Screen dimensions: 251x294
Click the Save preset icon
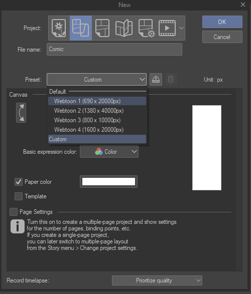(156, 79)
